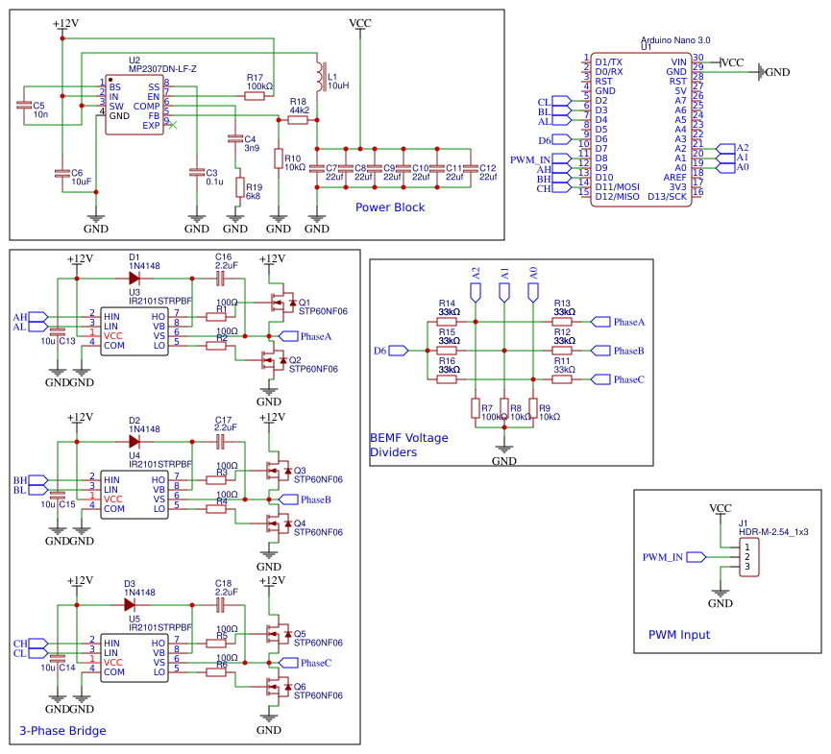
Task: Click Arduino pin label 'AREF'
Action: click(x=674, y=178)
